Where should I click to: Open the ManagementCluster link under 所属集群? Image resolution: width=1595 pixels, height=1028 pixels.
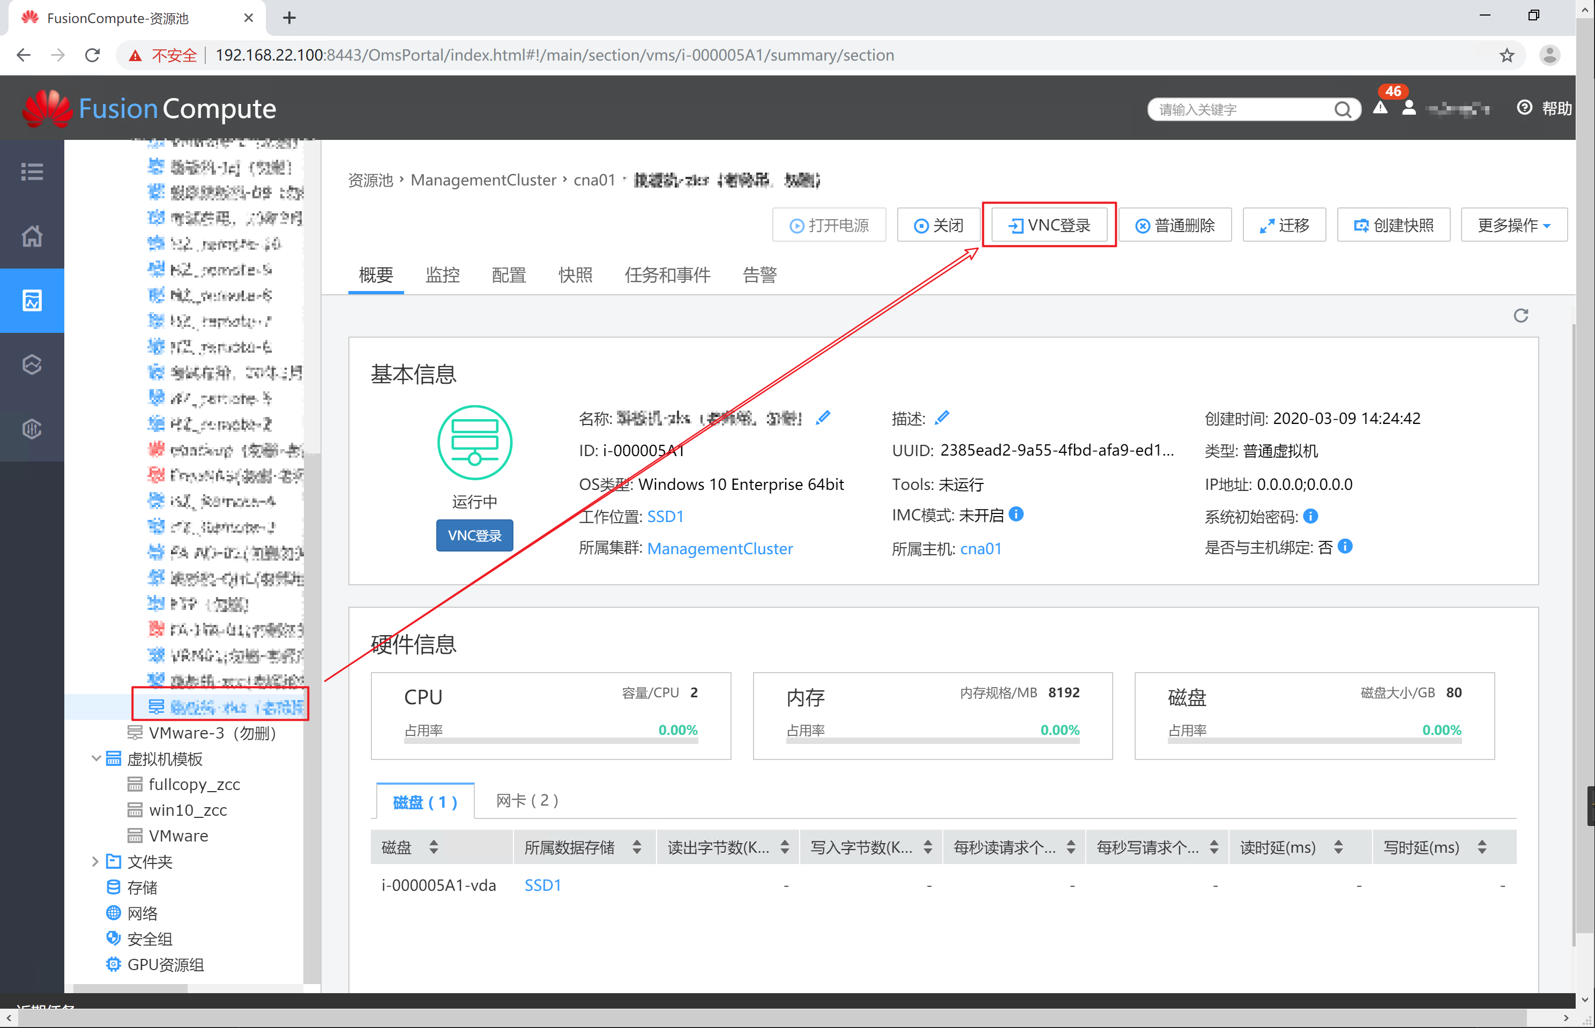click(x=719, y=549)
